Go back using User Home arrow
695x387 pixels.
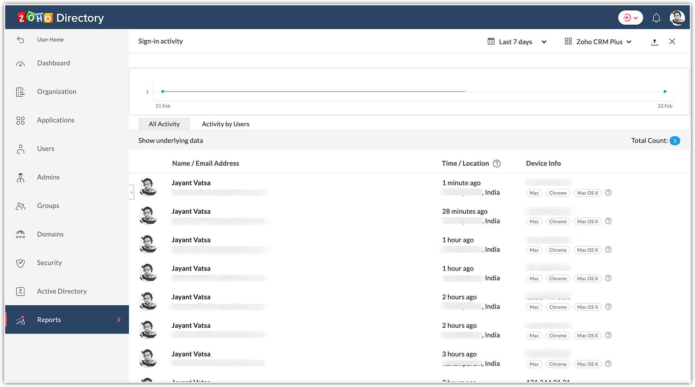21,40
